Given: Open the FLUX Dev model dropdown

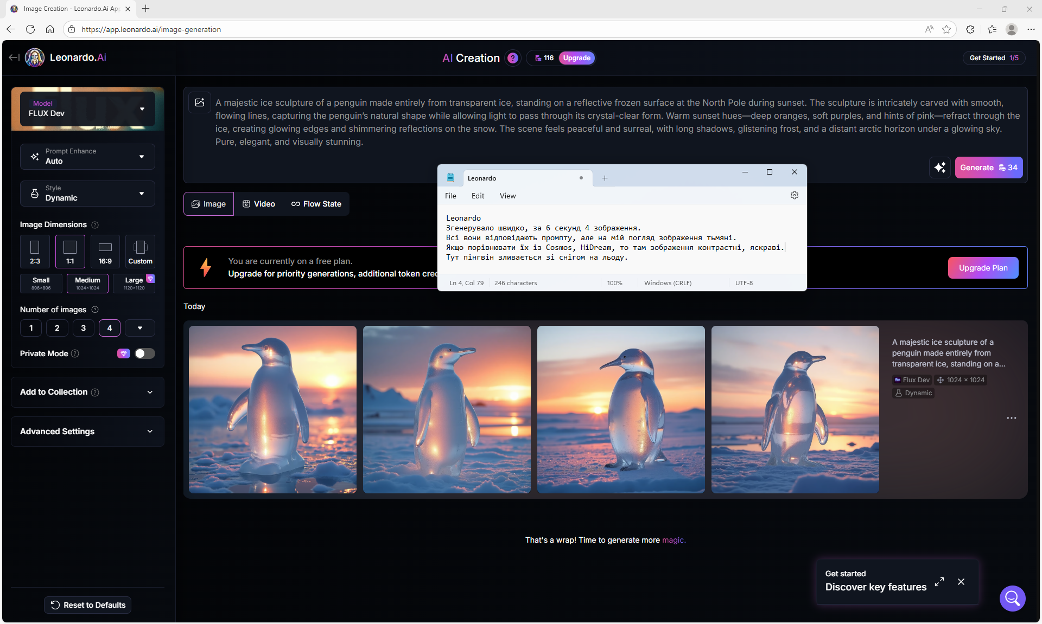Looking at the screenshot, I should coord(87,109).
